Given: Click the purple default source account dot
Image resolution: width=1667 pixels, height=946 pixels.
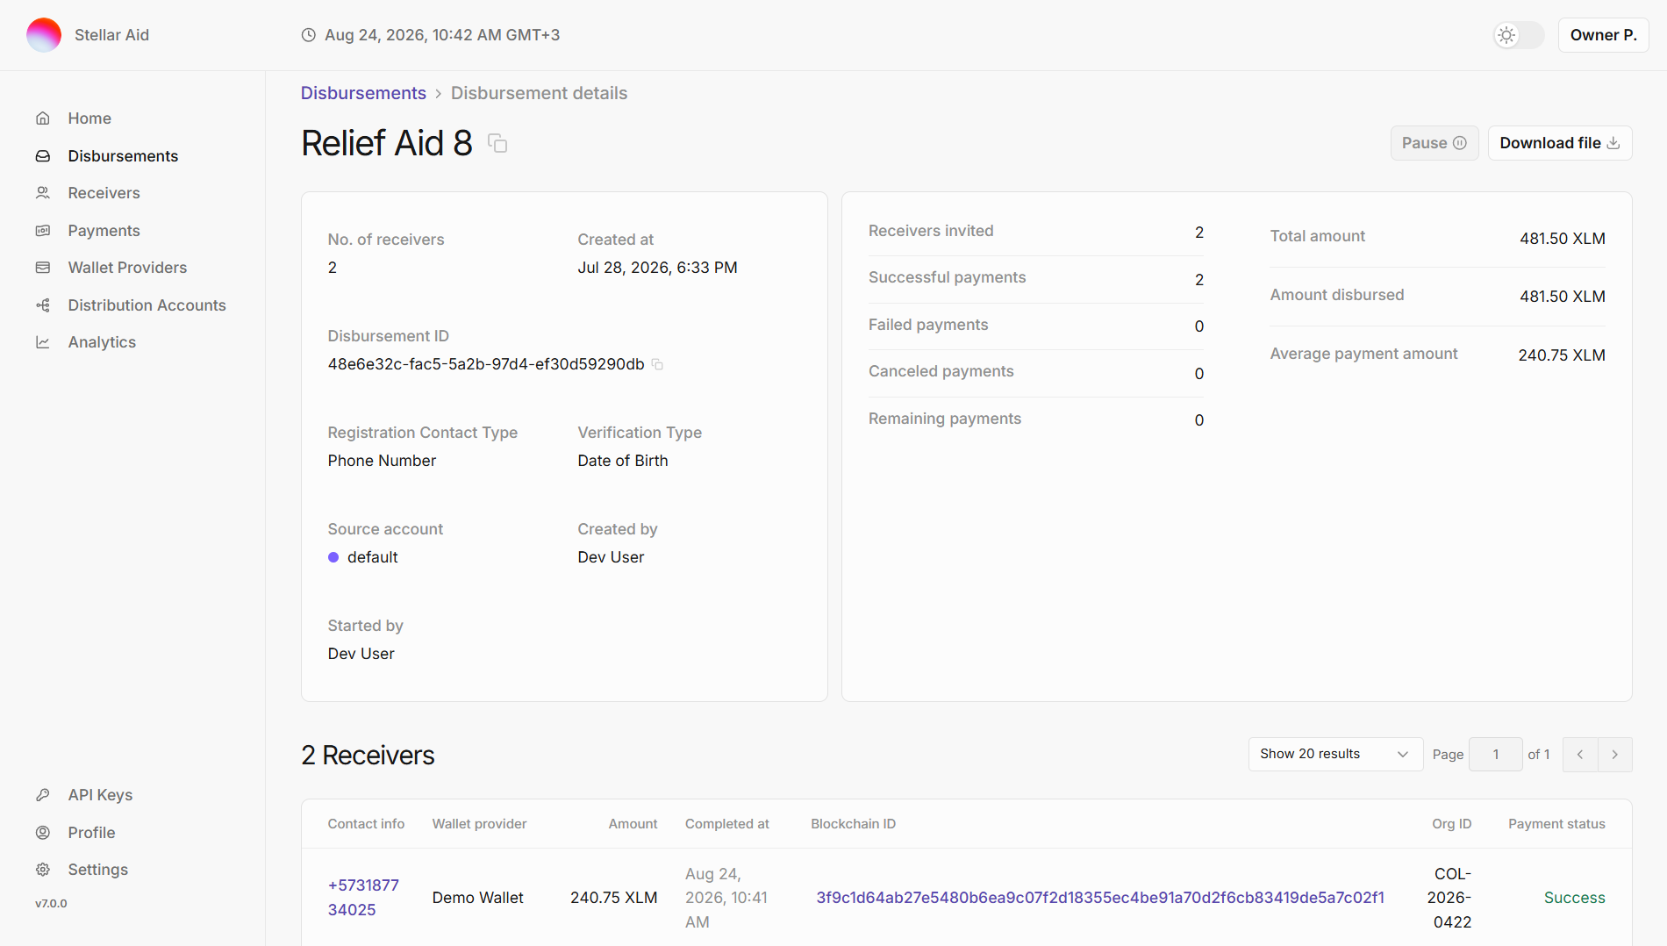Looking at the screenshot, I should click(333, 557).
